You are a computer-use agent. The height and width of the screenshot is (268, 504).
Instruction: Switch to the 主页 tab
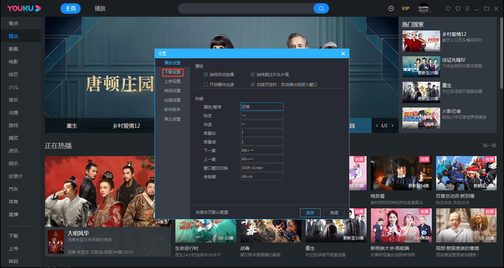click(71, 8)
